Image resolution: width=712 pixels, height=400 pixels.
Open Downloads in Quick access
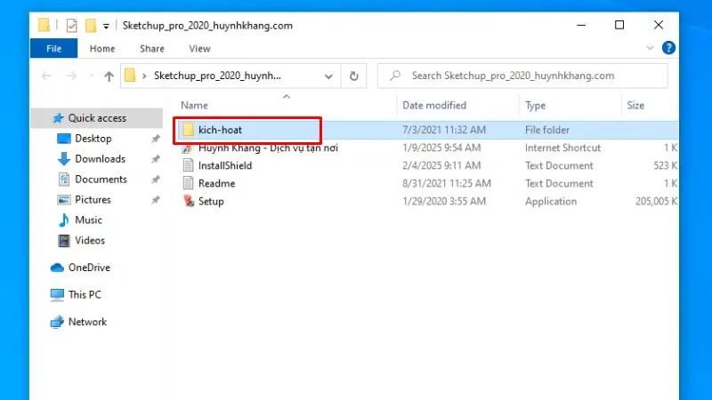[100, 159]
